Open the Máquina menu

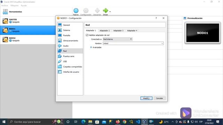click(15, 6)
